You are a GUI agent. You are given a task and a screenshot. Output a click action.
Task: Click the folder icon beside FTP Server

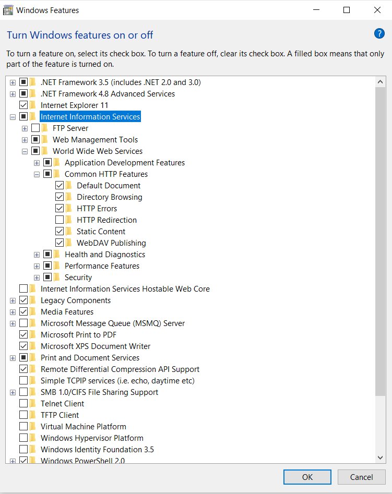[45, 128]
